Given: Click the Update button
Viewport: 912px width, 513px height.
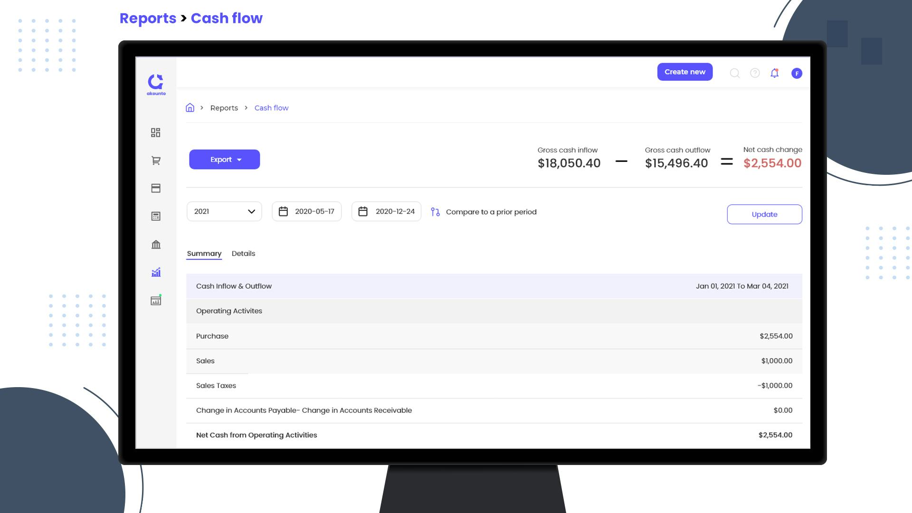Looking at the screenshot, I should 764,214.
